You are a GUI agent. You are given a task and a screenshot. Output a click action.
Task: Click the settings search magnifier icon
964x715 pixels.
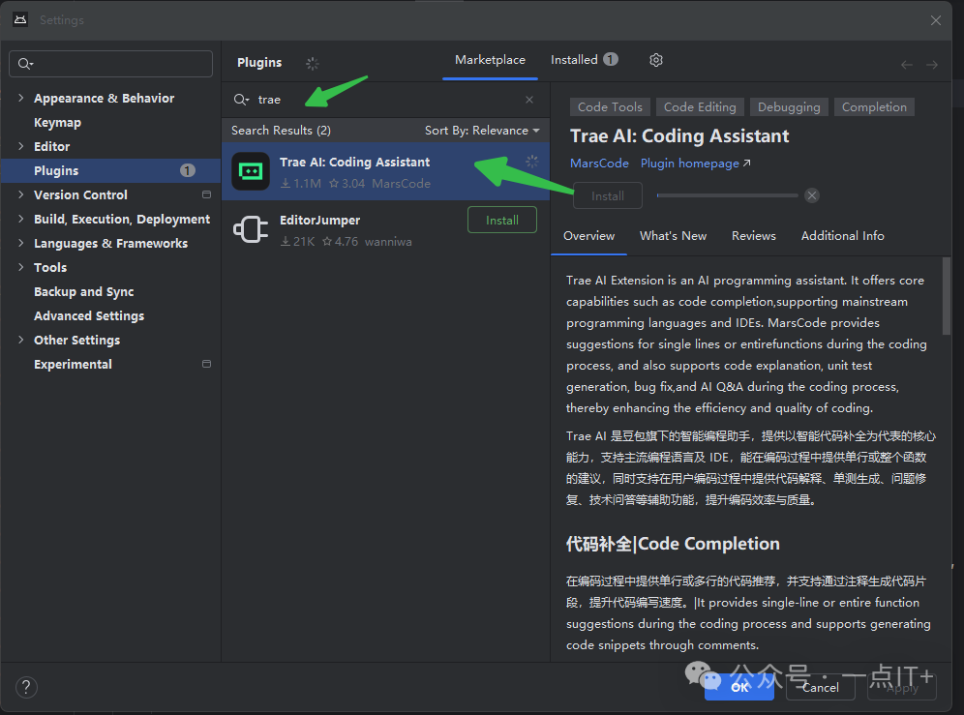25,64
